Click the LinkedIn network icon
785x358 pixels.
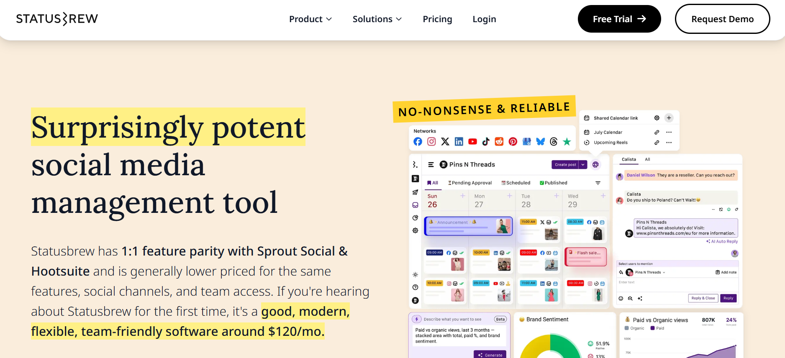click(459, 142)
